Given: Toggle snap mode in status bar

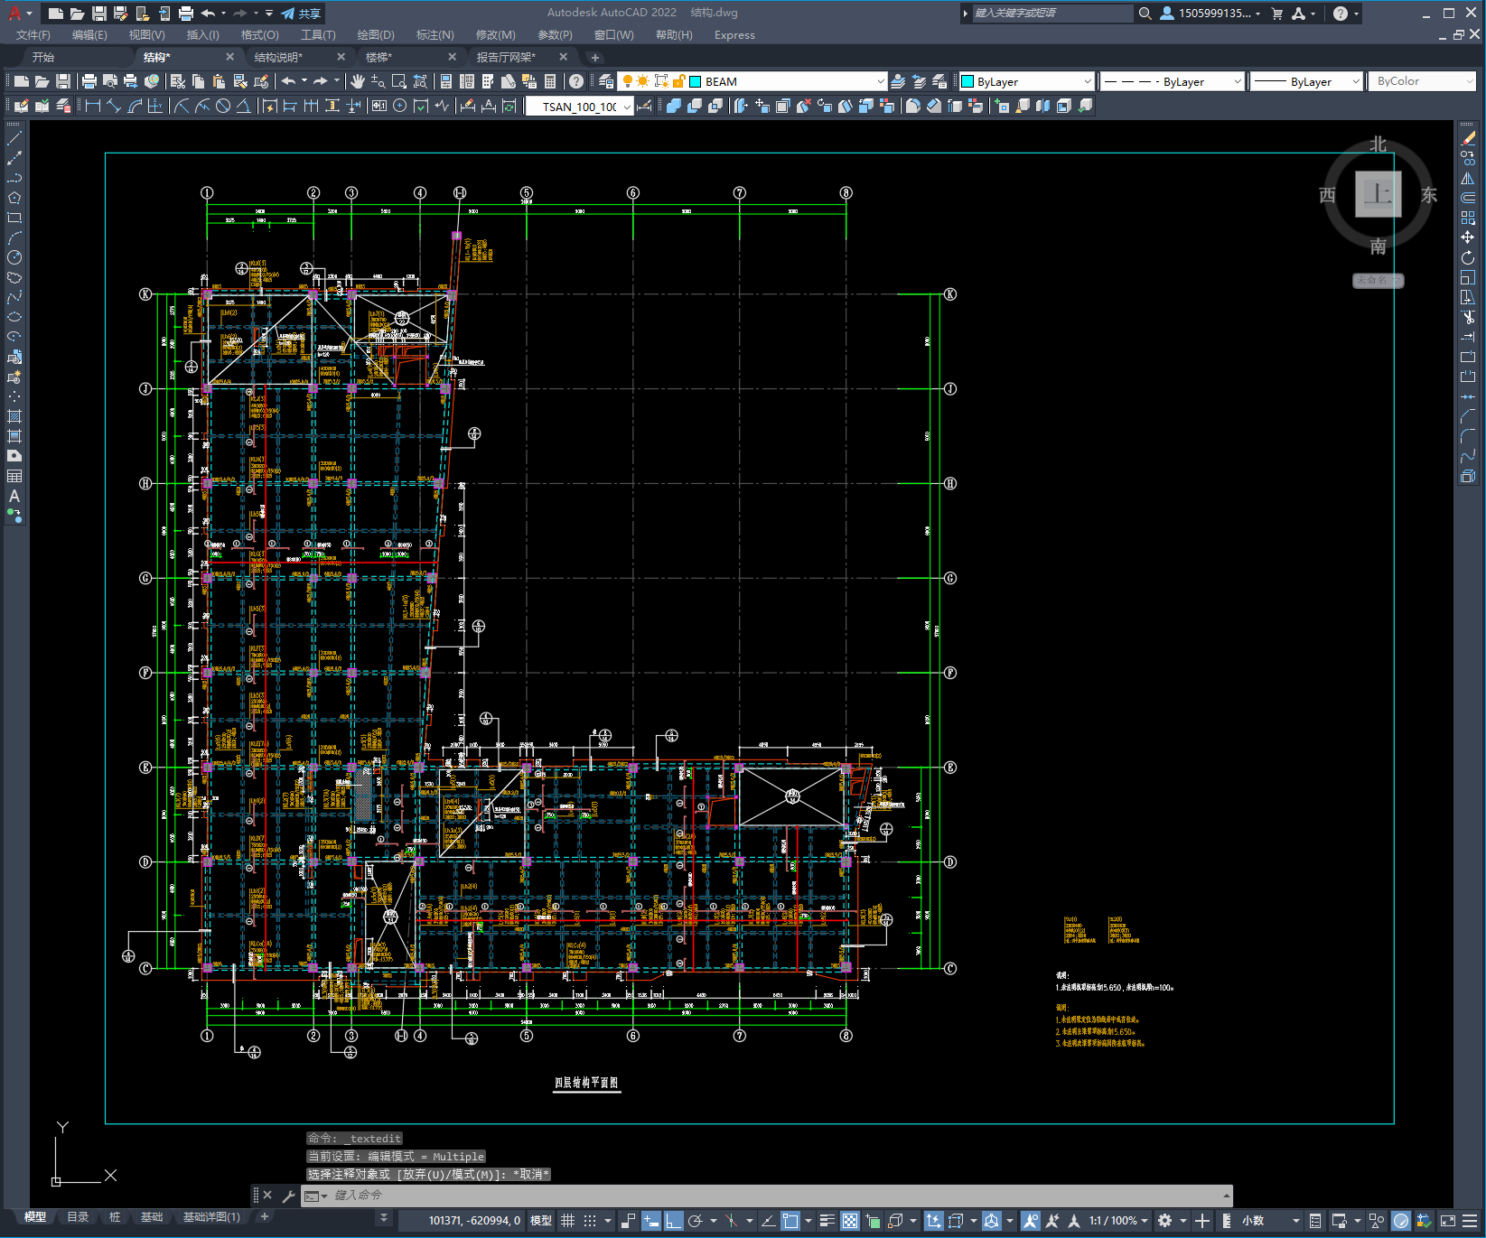Looking at the screenshot, I should [x=590, y=1220].
